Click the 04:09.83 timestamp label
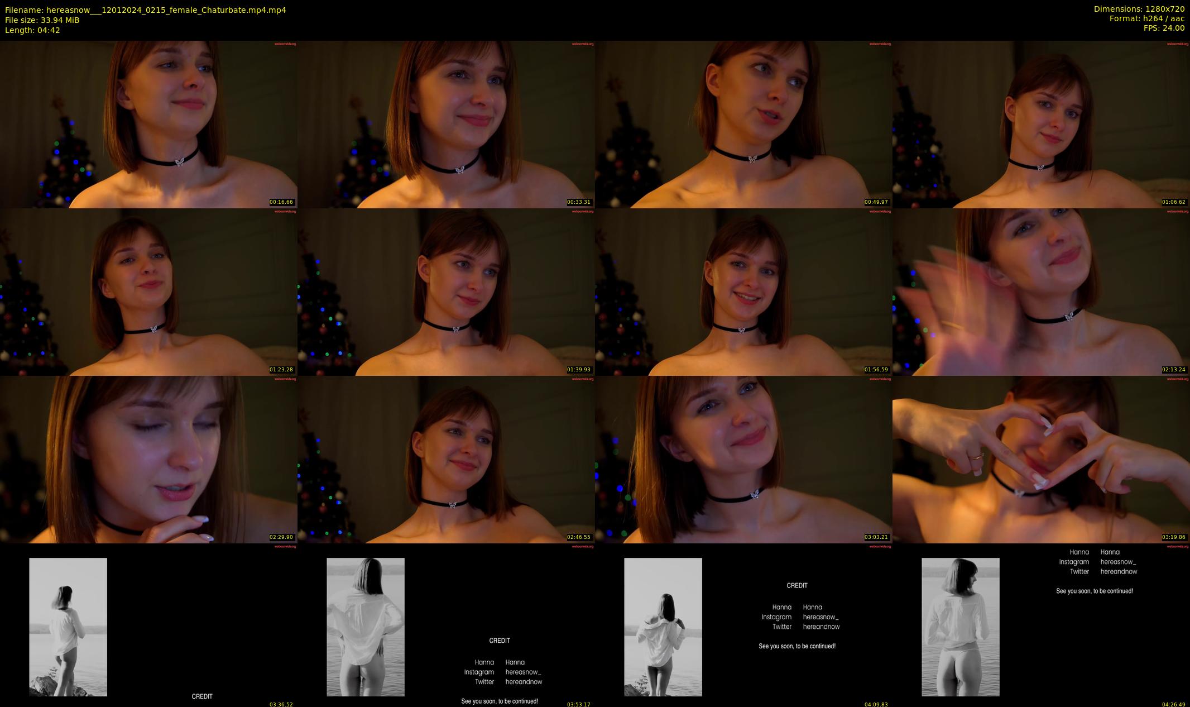This screenshot has width=1190, height=707. tap(876, 704)
